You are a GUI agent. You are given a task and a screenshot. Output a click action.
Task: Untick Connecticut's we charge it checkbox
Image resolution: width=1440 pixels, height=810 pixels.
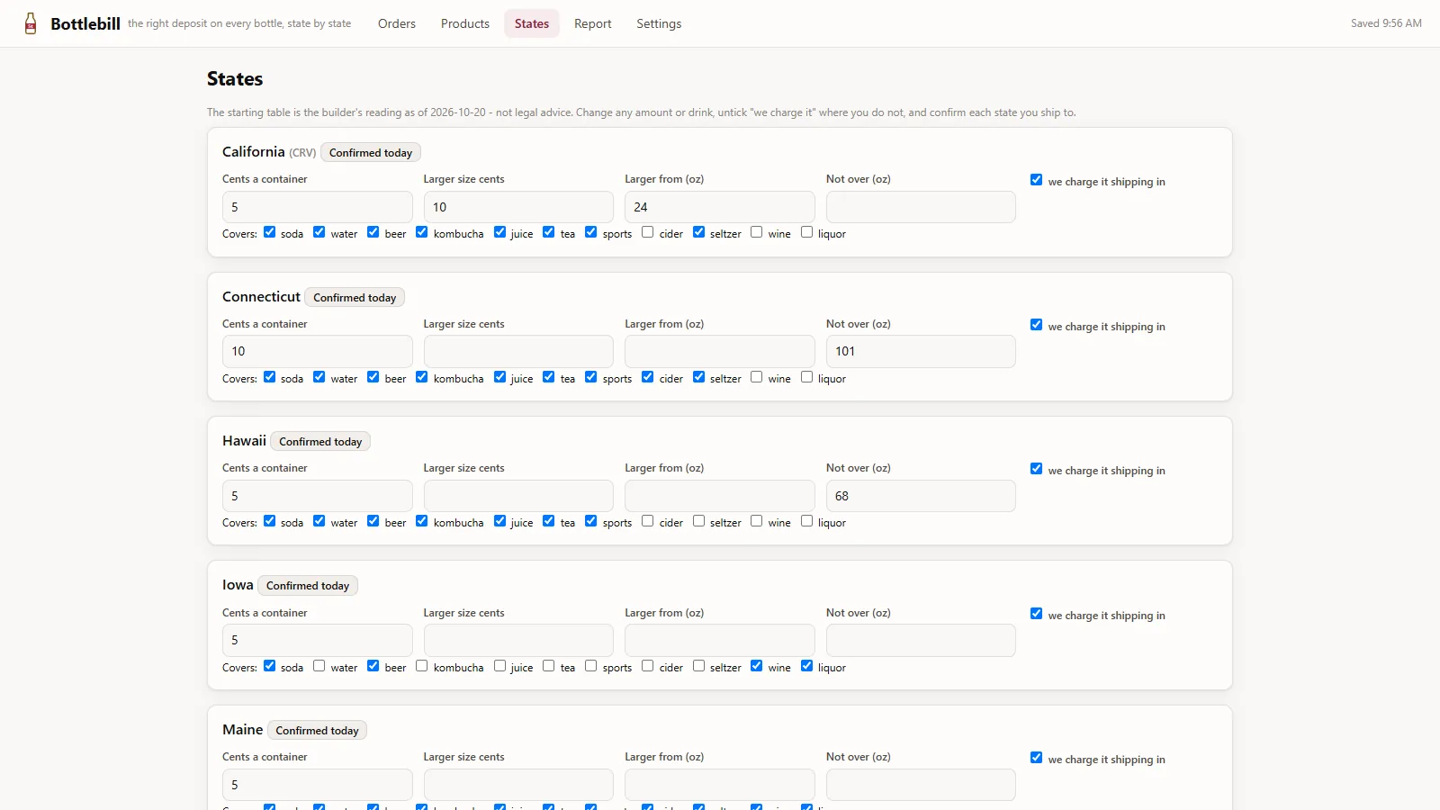point(1037,325)
